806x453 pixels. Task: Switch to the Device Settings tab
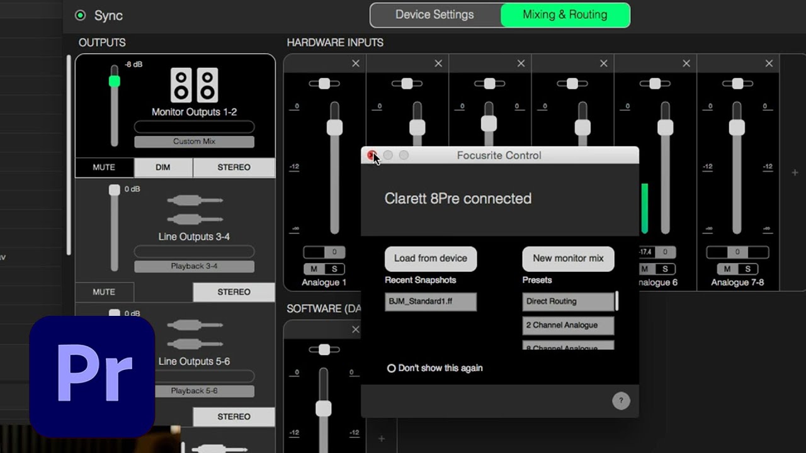pyautogui.click(x=435, y=15)
